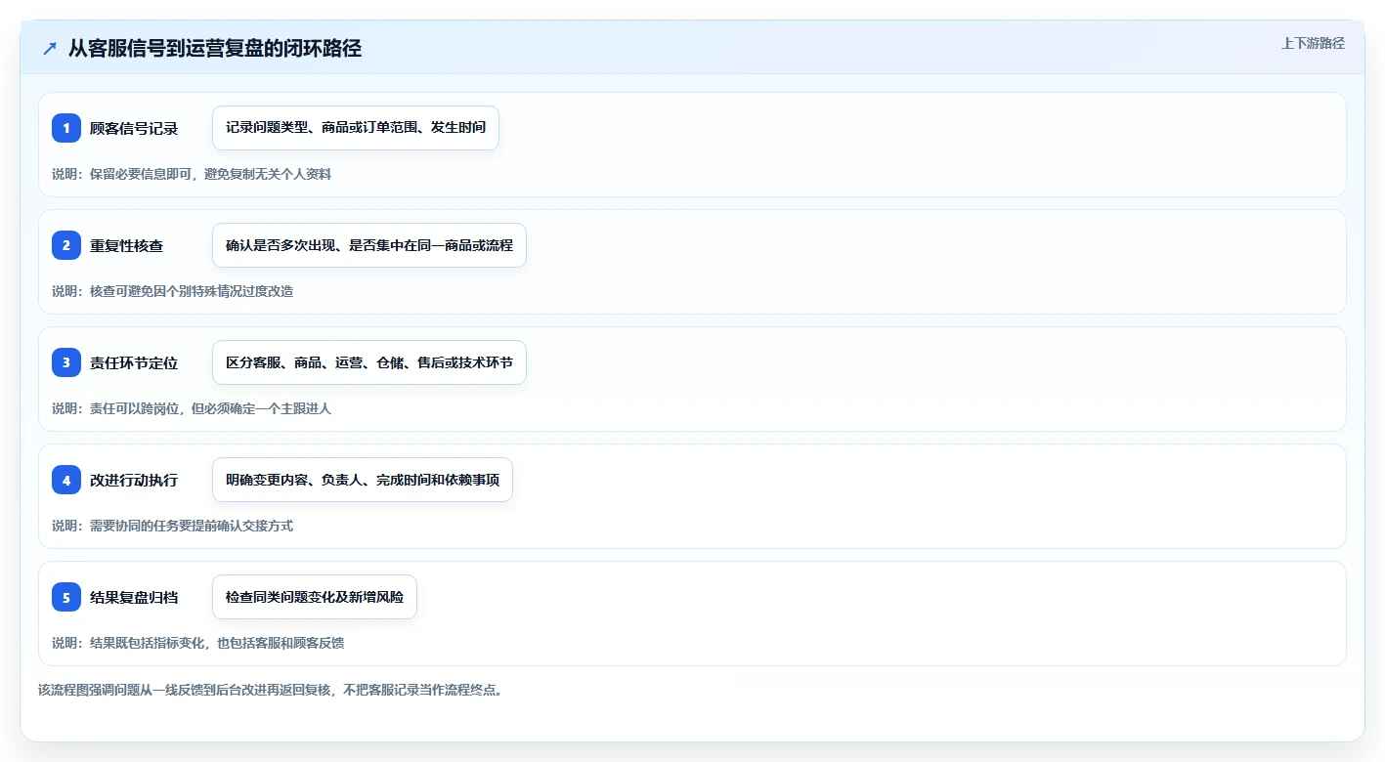
Task: Select step number 4 badge
Action: (66, 480)
